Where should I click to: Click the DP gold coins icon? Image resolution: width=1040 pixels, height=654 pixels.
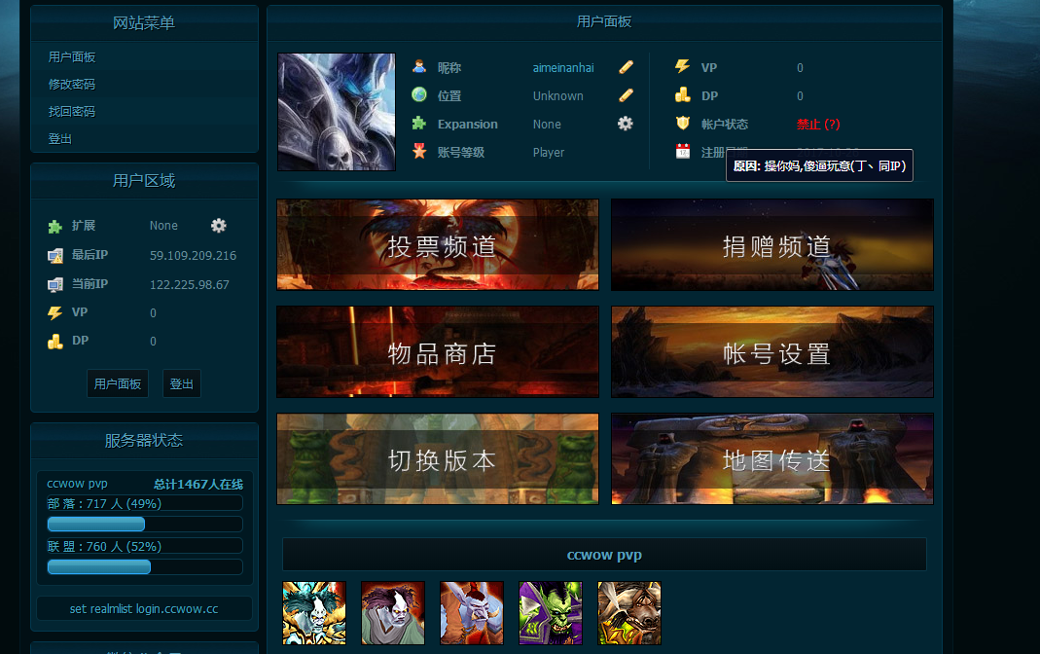684,95
